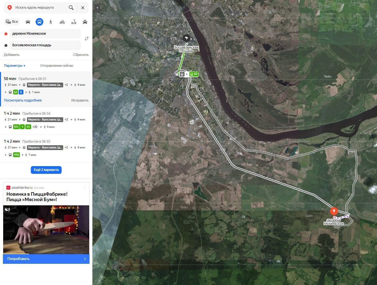377x285 pixels.
Task: Click the search magnifier icon
Action: point(71,8)
